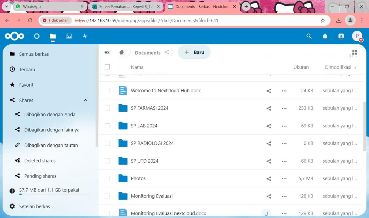
Task: Sort files by Dimodifikasi column
Action: point(338,67)
